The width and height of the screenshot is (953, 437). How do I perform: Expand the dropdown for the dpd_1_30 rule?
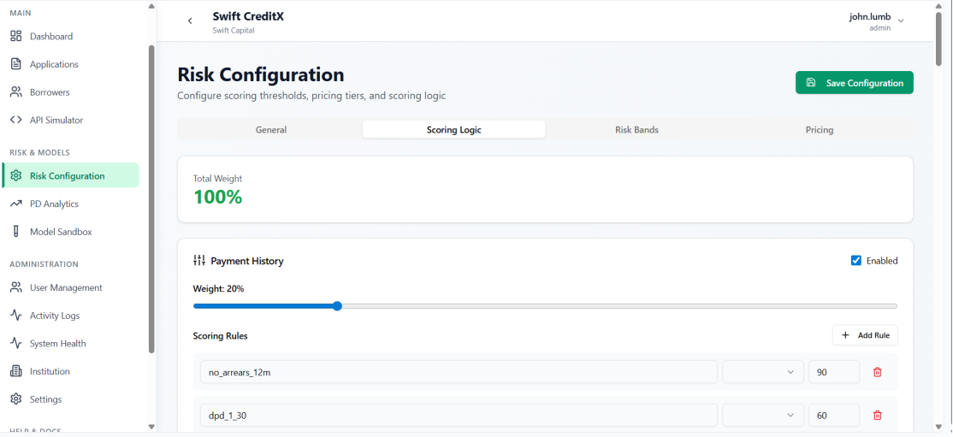[762, 416]
